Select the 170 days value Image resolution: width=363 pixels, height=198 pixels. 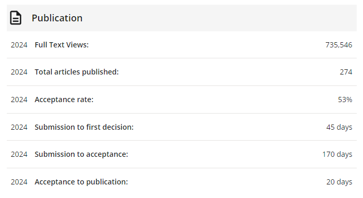tap(337, 154)
